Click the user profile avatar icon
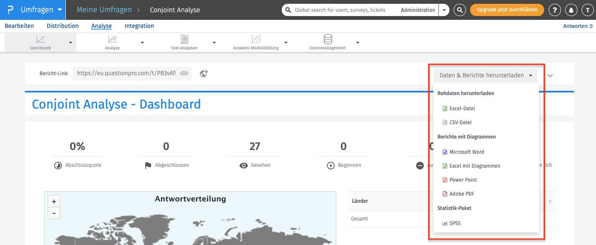The width and height of the screenshot is (596, 245). [587, 10]
